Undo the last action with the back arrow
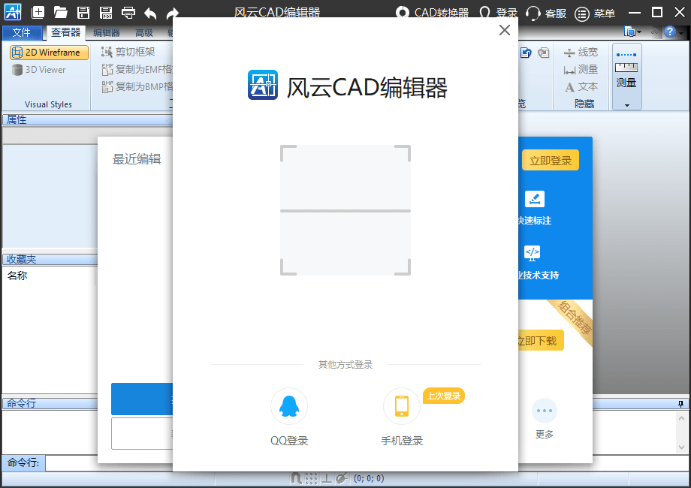Viewport: 691px width, 488px height. pyautogui.click(x=150, y=14)
